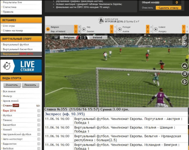
Task: Tick the Футбол sport checkbox
Action: click(39, 115)
